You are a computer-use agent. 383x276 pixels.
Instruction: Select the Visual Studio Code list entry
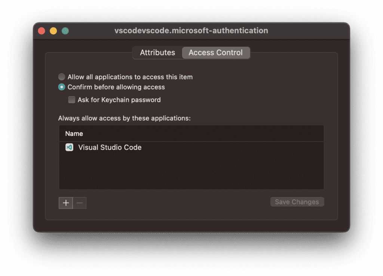pyautogui.click(x=191, y=148)
